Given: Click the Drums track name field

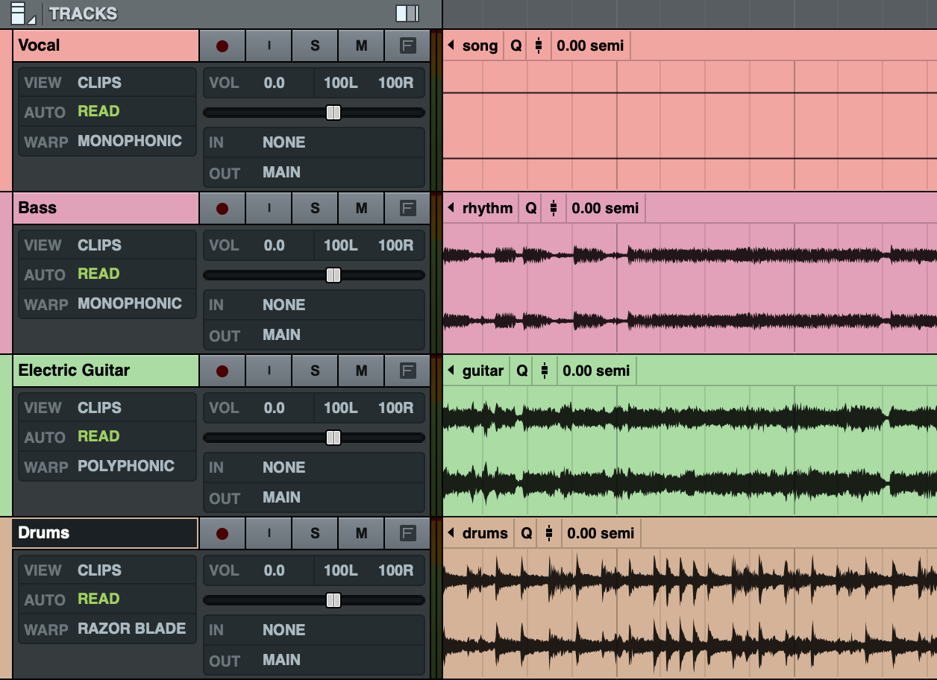Looking at the screenshot, I should pyautogui.click(x=106, y=533).
